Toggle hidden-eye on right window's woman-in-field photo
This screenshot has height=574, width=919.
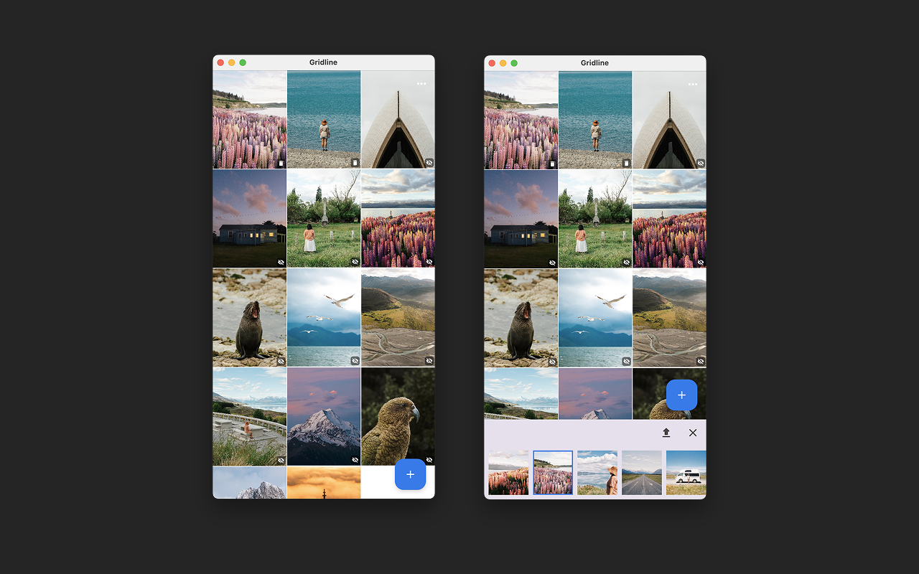pos(626,263)
